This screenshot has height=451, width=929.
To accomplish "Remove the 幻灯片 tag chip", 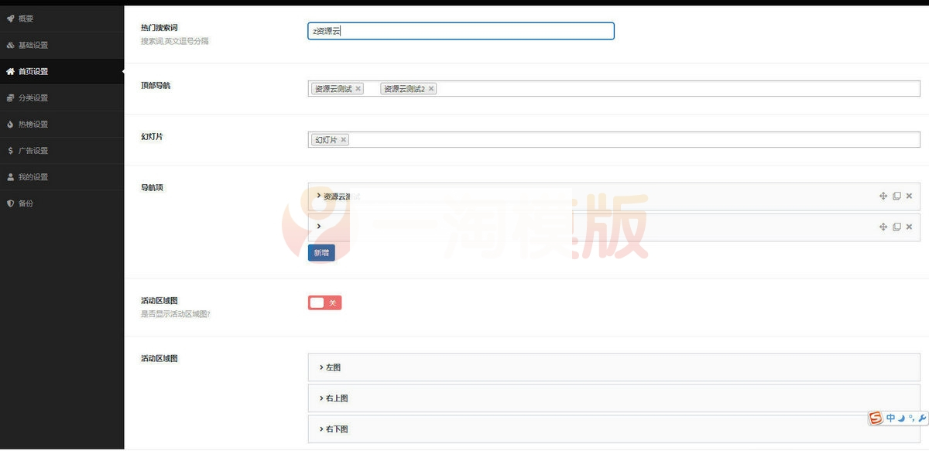I will pyautogui.click(x=343, y=138).
